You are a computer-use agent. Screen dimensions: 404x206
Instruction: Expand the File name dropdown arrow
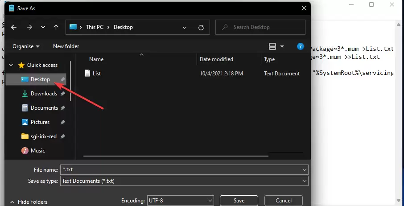(x=305, y=170)
